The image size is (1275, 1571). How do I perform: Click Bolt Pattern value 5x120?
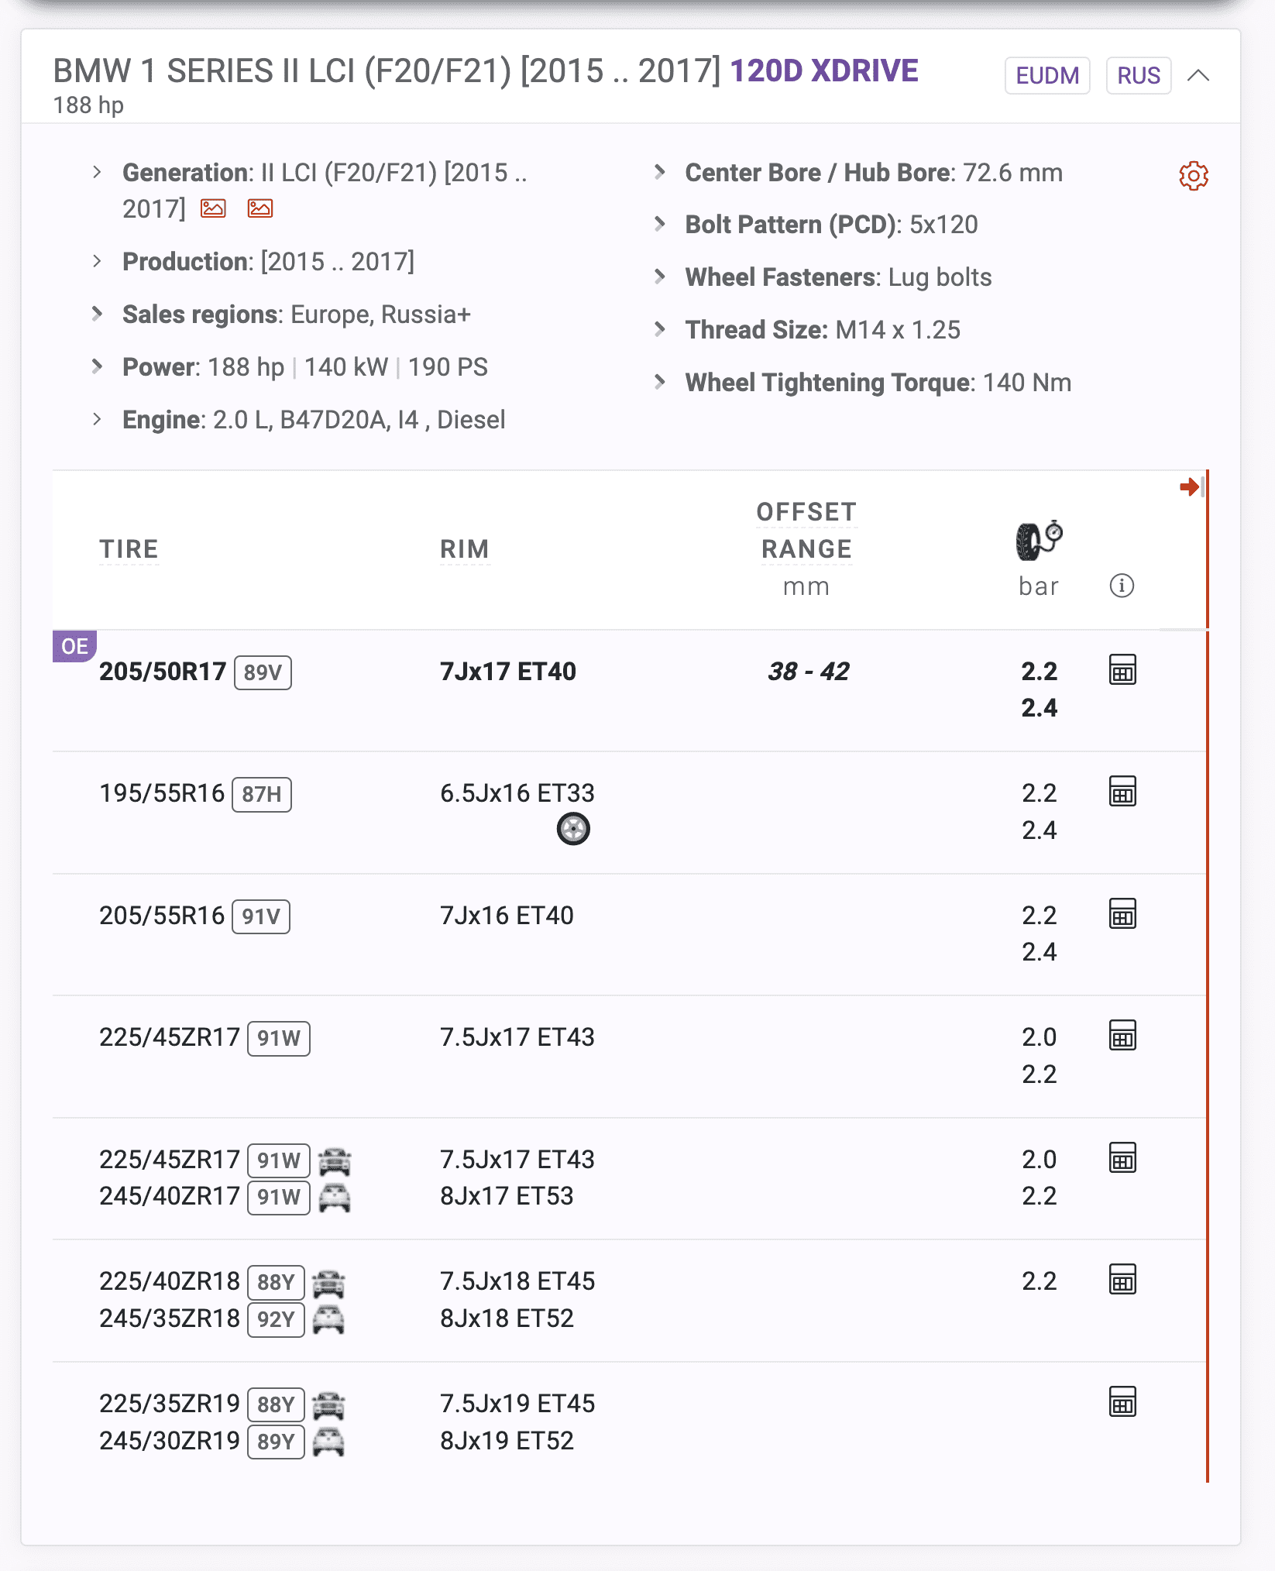pyautogui.click(x=943, y=225)
